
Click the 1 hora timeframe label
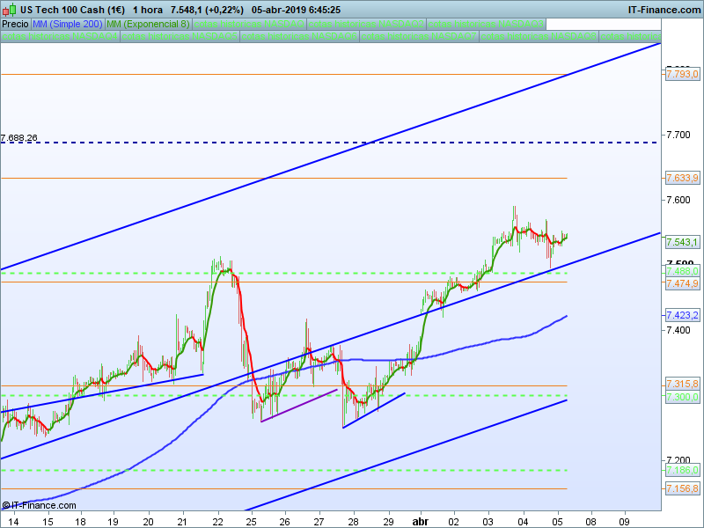coord(148,10)
